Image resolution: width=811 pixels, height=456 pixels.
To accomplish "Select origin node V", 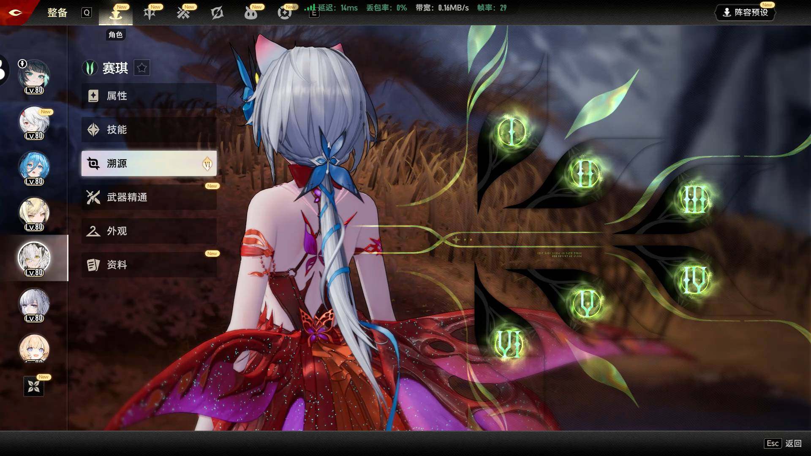I will point(587,303).
